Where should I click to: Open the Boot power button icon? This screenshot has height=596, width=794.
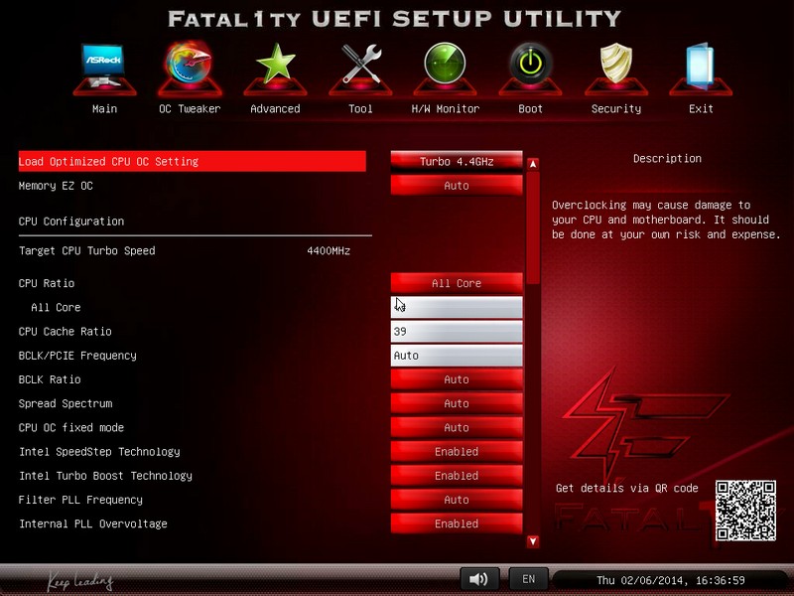(530, 68)
